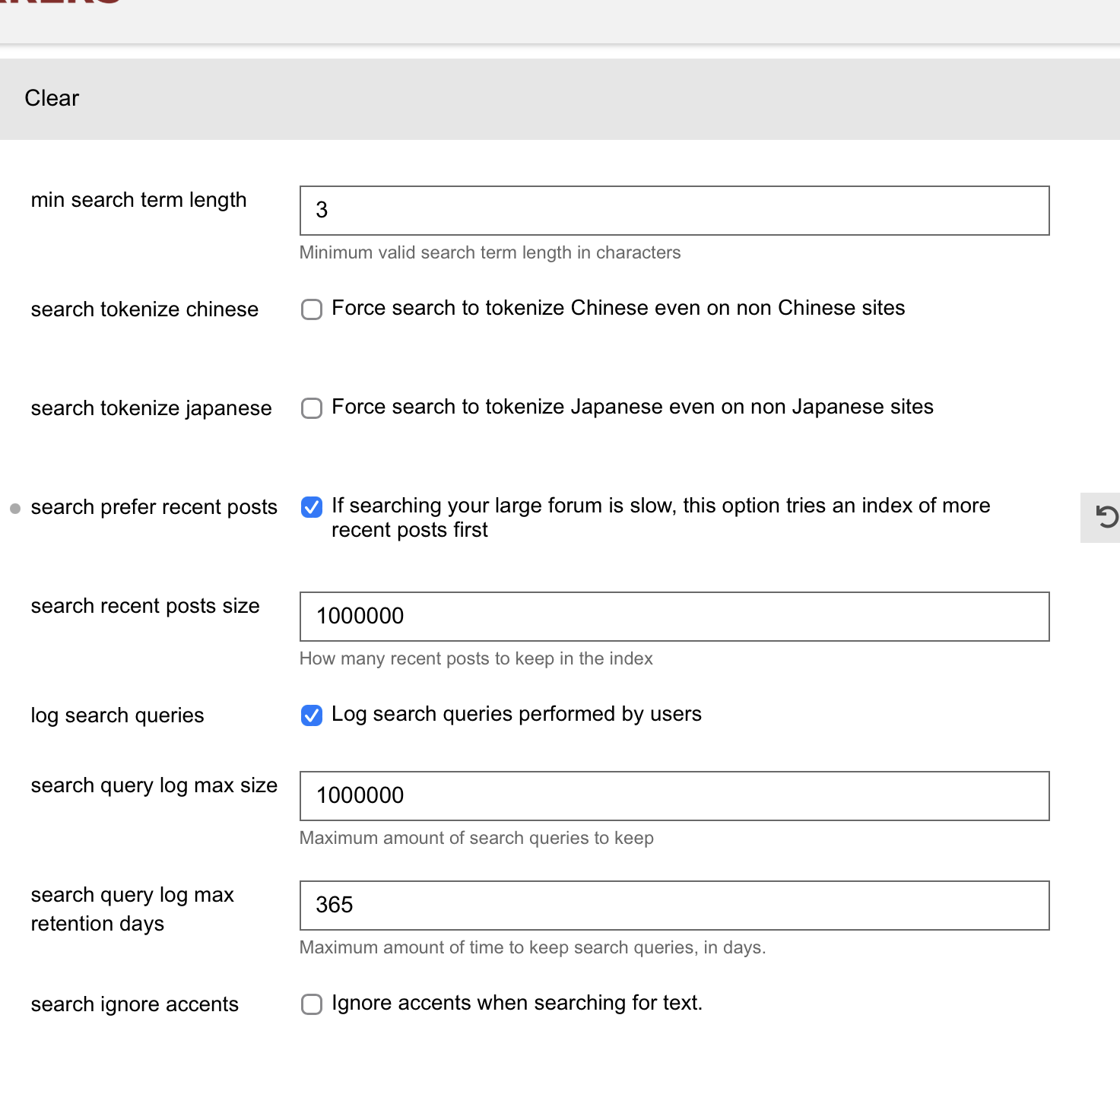Click 'Log search queries performed by users' text
This screenshot has height=1107, width=1120.
tap(516, 714)
